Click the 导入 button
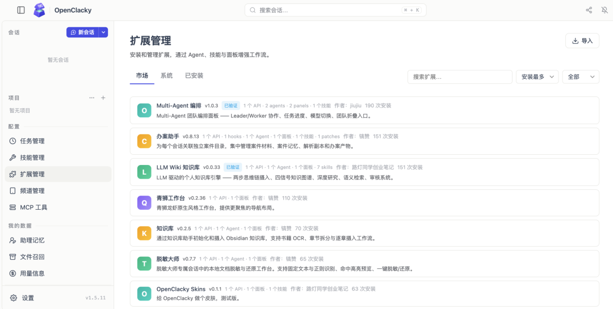The height and width of the screenshot is (309, 613). point(582,41)
